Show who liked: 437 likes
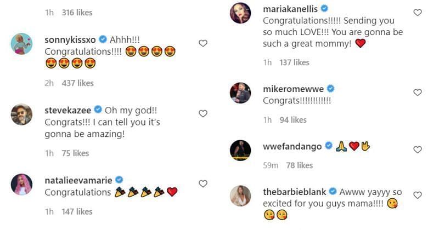 pyautogui.click(x=77, y=83)
